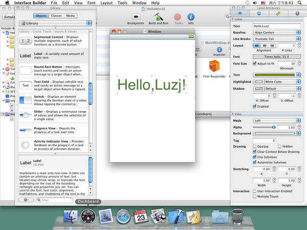The height and width of the screenshot is (230, 307).
Task: Open the Mode Left dropdown
Action: click(277, 121)
